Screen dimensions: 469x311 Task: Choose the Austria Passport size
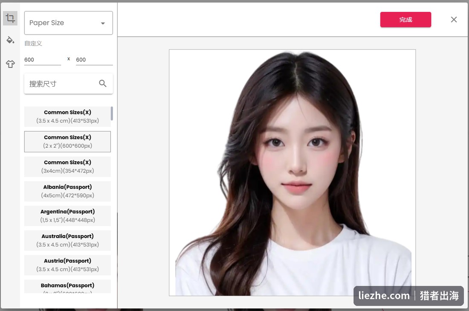click(x=67, y=265)
